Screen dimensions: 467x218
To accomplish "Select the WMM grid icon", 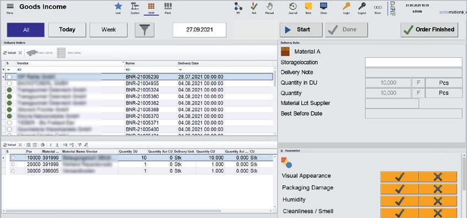I will (x=151, y=6).
